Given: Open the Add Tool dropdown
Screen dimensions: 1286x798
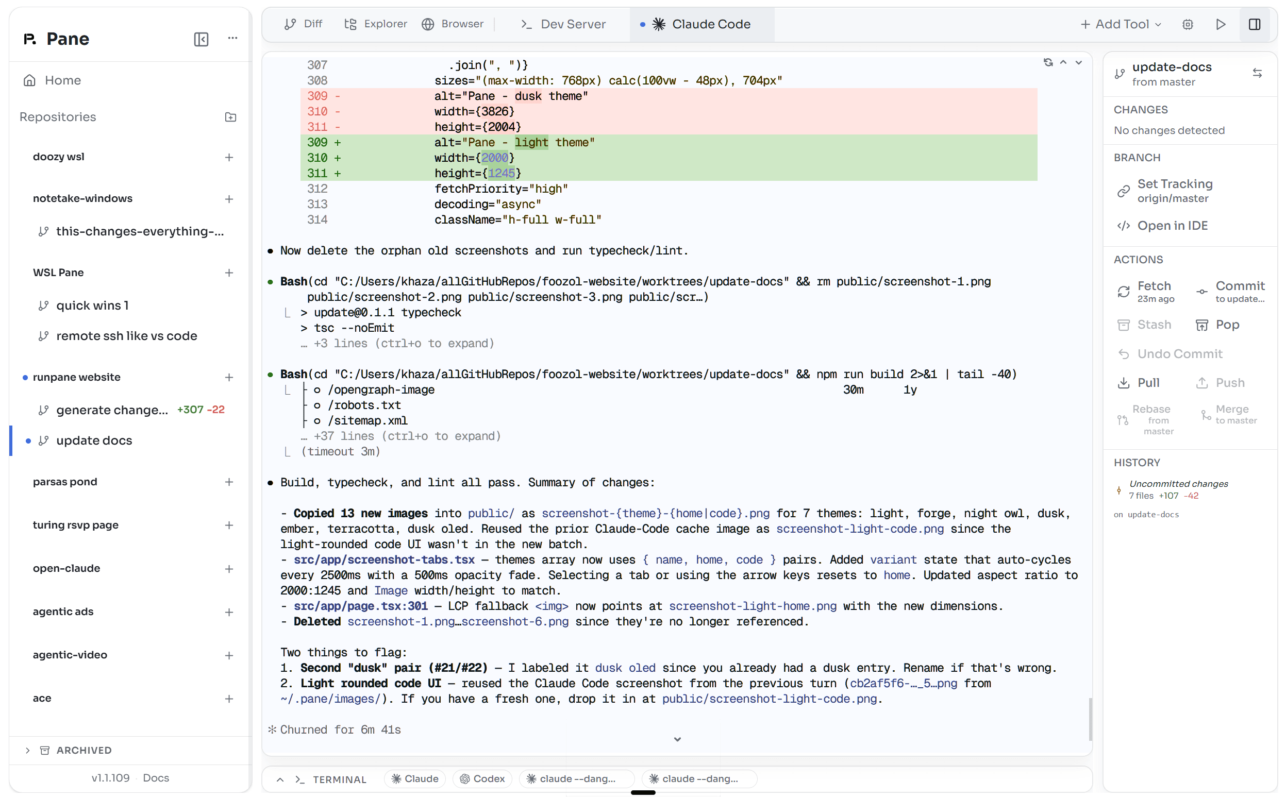Looking at the screenshot, I should 1120,24.
